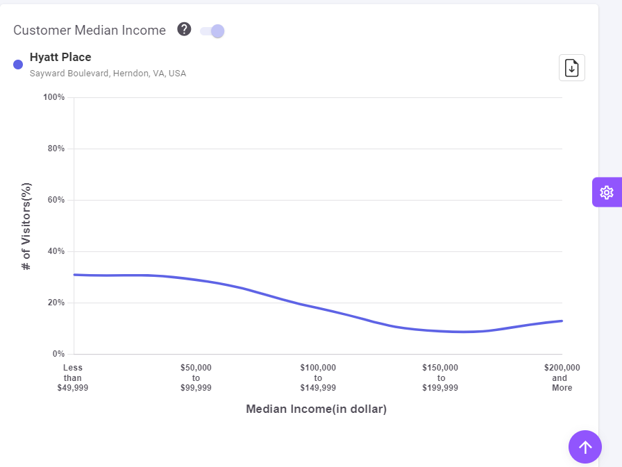Toggle the Customer Median Income switch
Viewport: 622px width, 467px height.
click(x=212, y=31)
